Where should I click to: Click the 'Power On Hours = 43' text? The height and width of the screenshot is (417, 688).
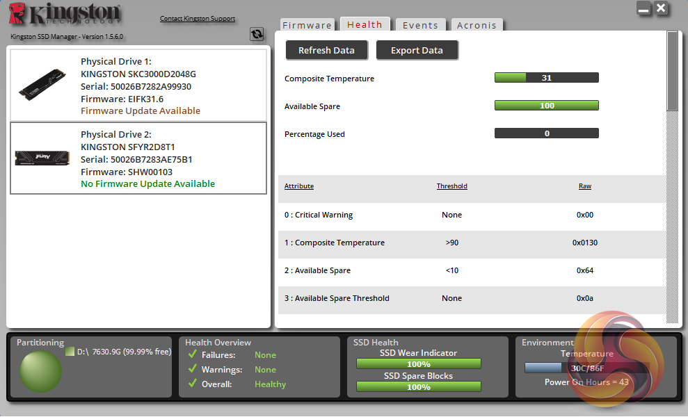(586, 382)
